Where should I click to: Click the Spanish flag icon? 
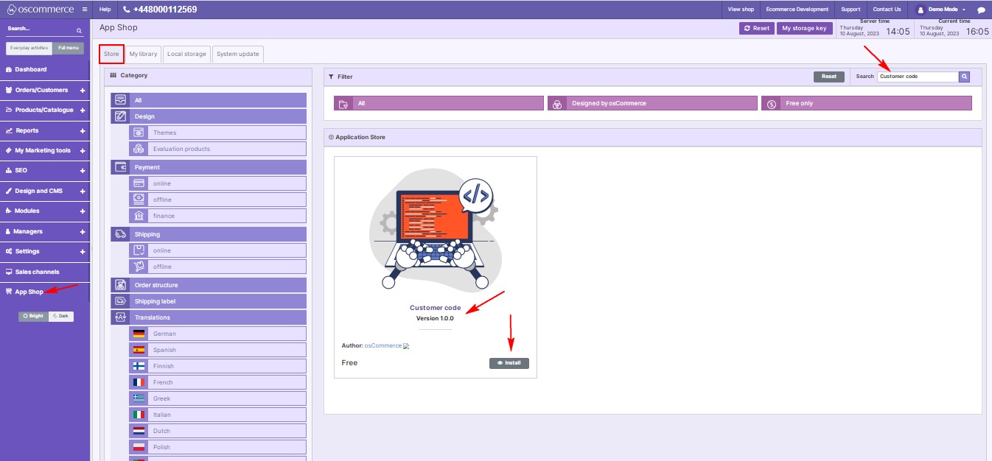[139, 350]
